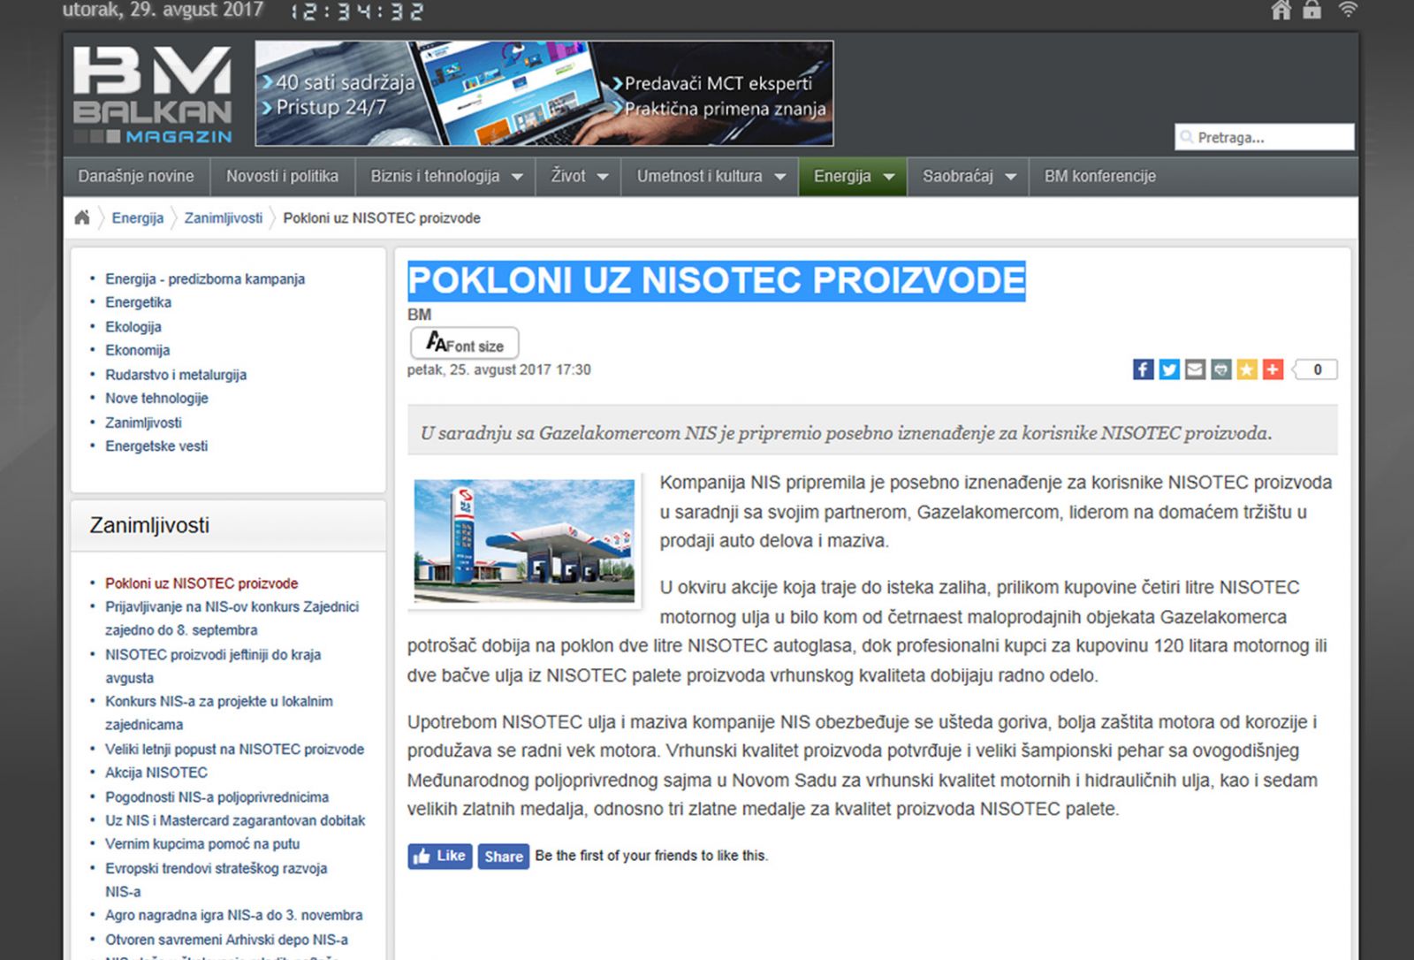Click the search magnifier icon
1414x960 pixels.
1186,137
